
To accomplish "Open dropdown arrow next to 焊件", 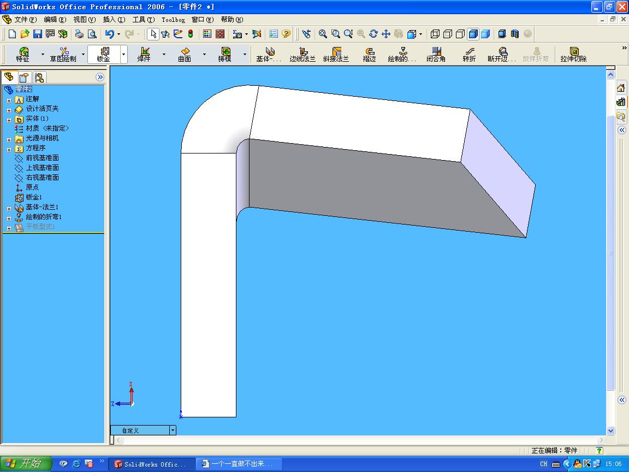I will point(164,54).
